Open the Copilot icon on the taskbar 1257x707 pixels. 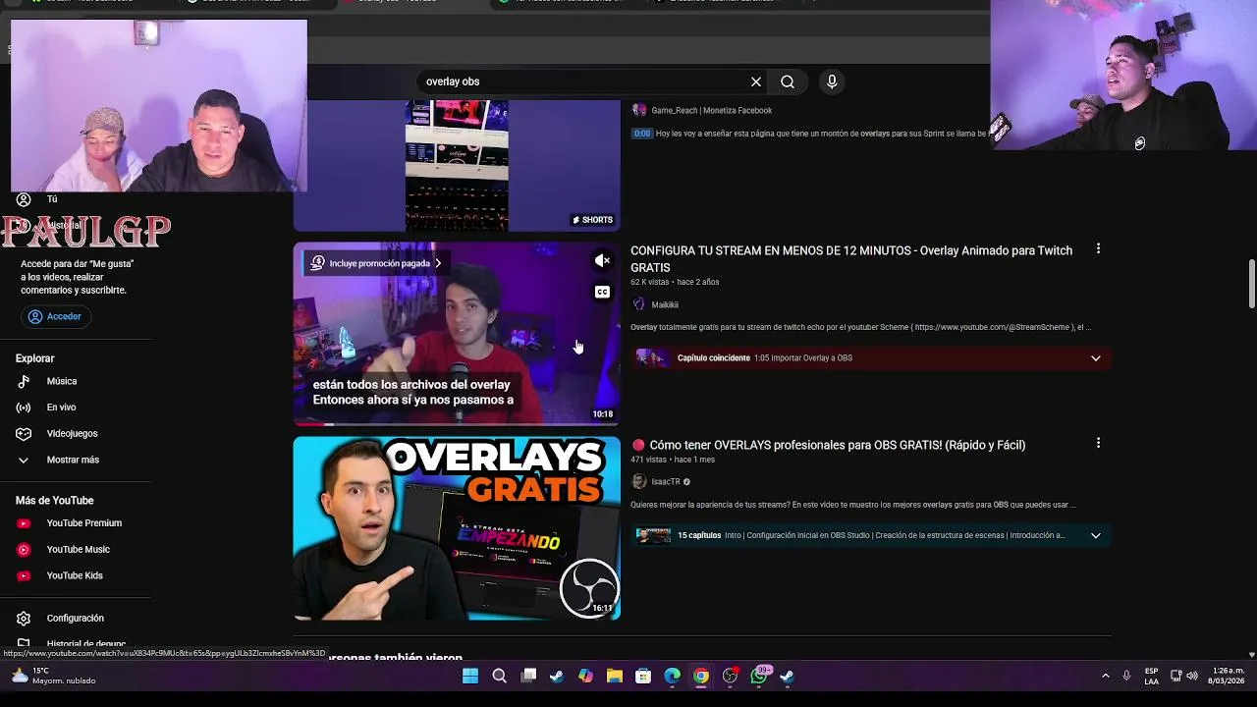[x=585, y=676]
